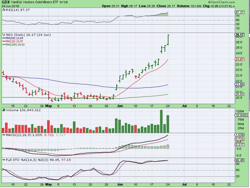This screenshot has height=188, width=250.
Task: Click the High 26.17 header value
Action: pyautogui.click(x=129, y=6)
